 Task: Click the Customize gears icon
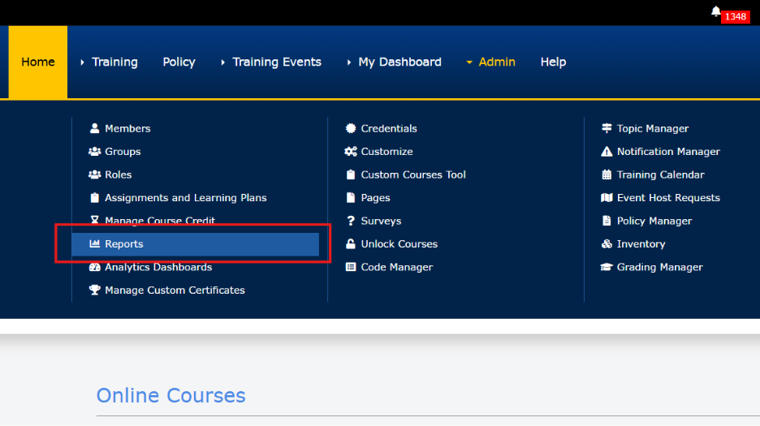351,151
